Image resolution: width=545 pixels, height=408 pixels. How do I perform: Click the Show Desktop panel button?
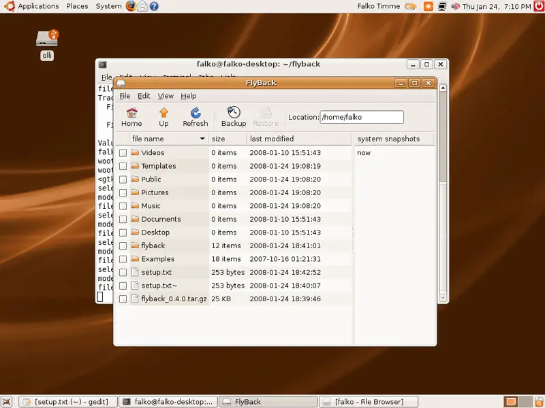coord(6,402)
